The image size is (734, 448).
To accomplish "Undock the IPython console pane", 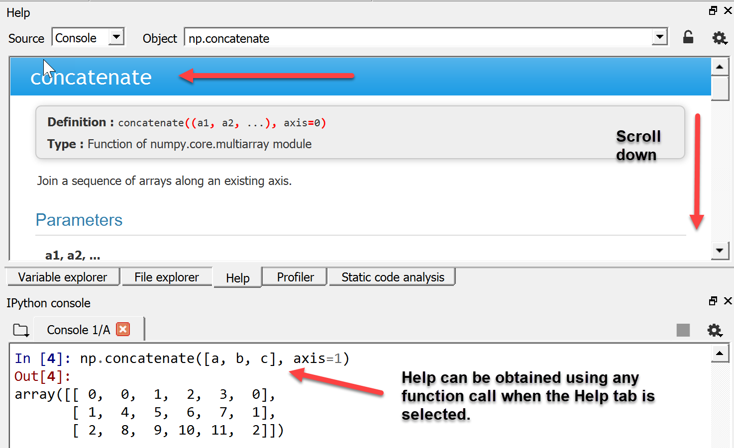I will [x=713, y=301].
